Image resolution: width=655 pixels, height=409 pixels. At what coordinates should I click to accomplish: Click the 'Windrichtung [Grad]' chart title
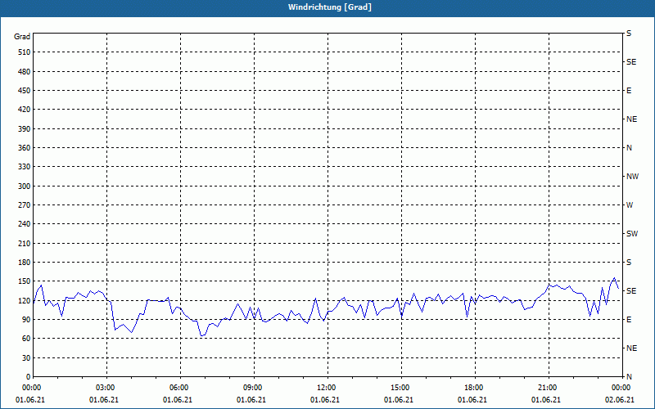coord(330,7)
